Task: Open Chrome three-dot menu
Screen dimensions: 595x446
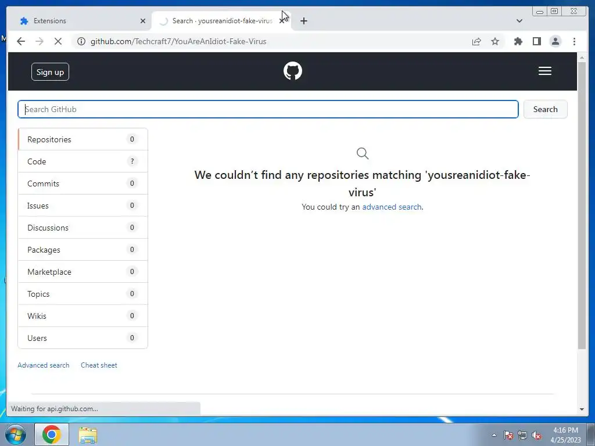Action: click(x=574, y=41)
